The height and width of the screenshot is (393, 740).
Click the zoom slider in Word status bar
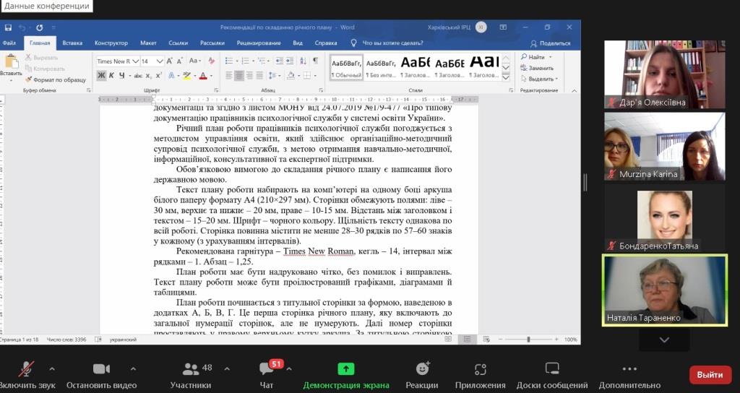[528, 340]
